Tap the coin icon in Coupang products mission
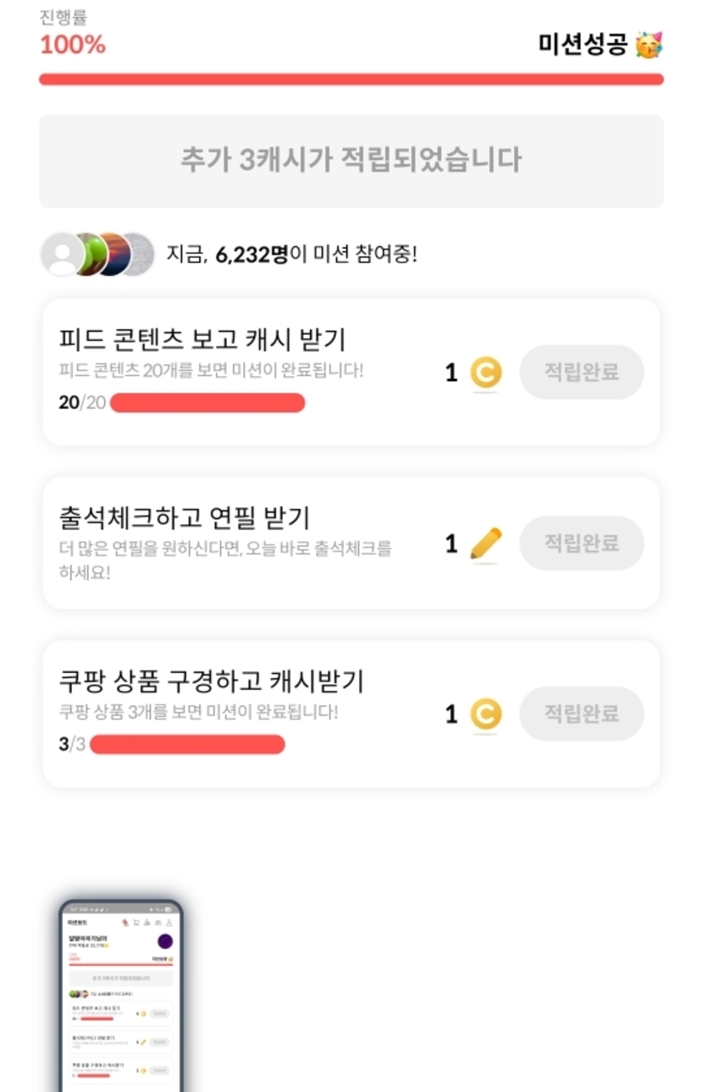703x1092 pixels. (x=485, y=714)
